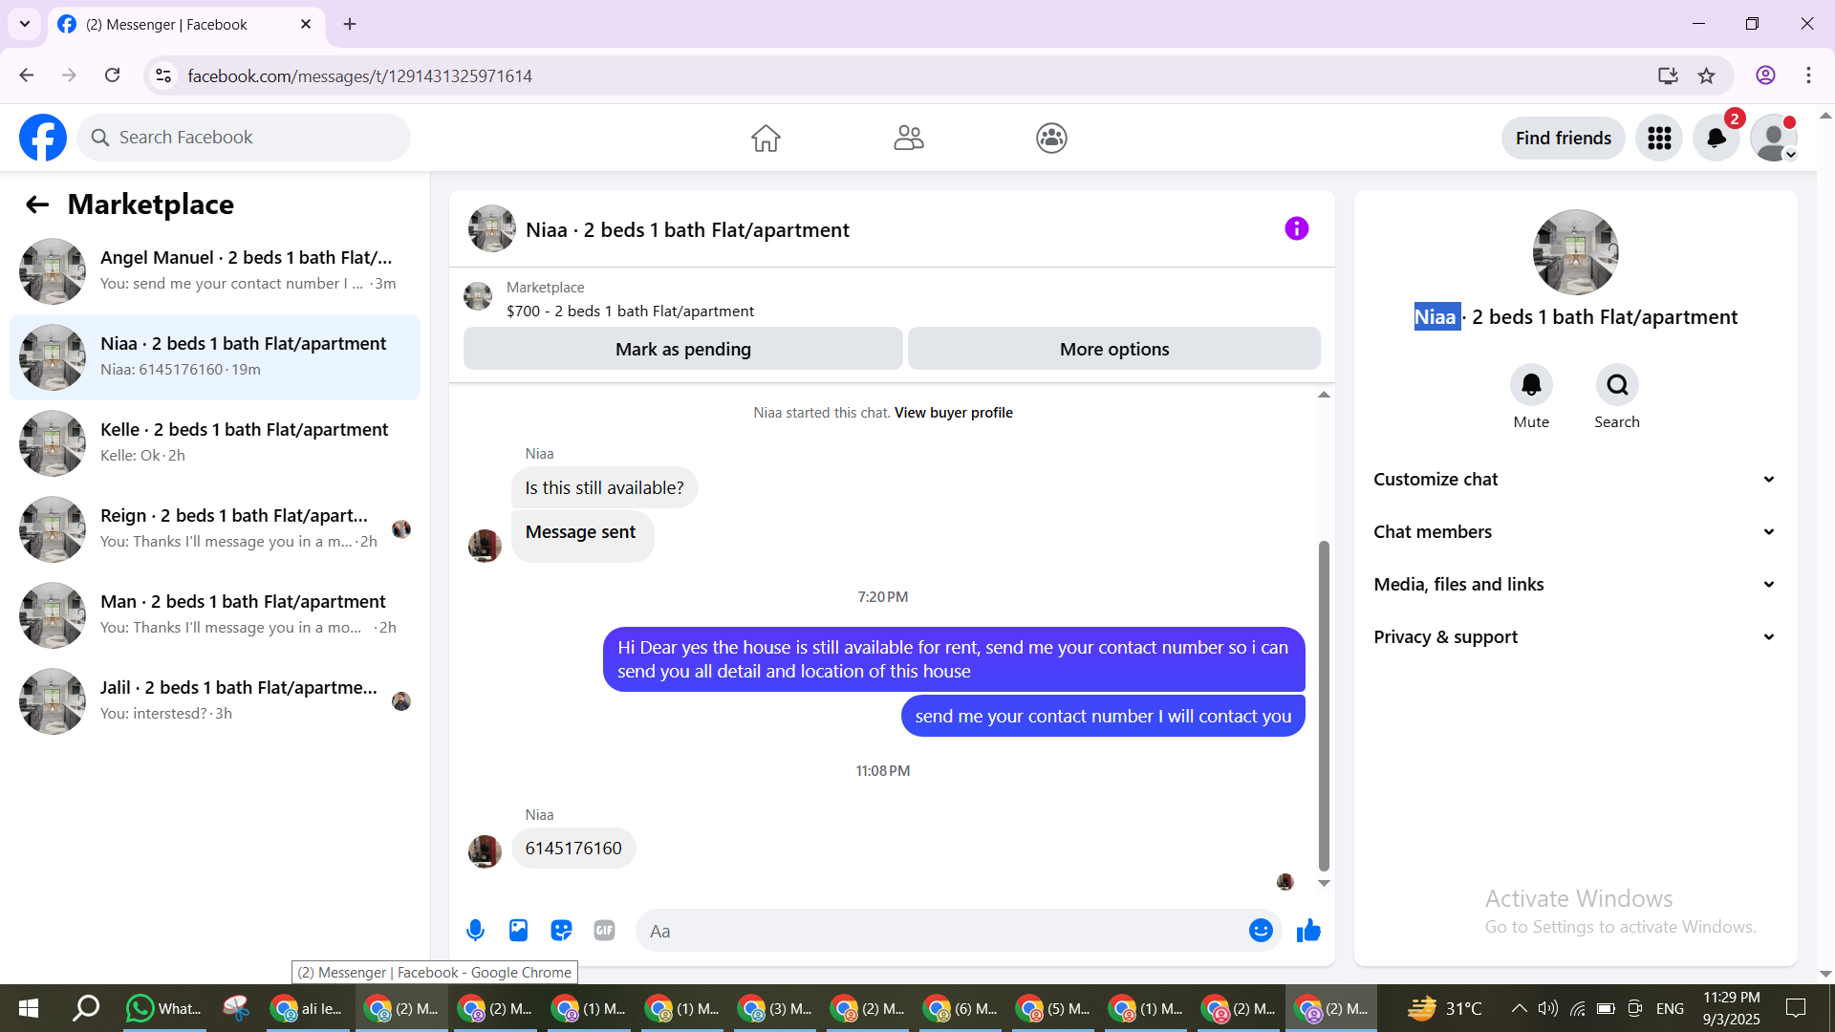Attach a photo file icon
This screenshot has height=1032, width=1835.
click(518, 931)
